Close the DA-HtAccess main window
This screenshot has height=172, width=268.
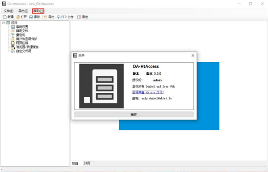262,4
